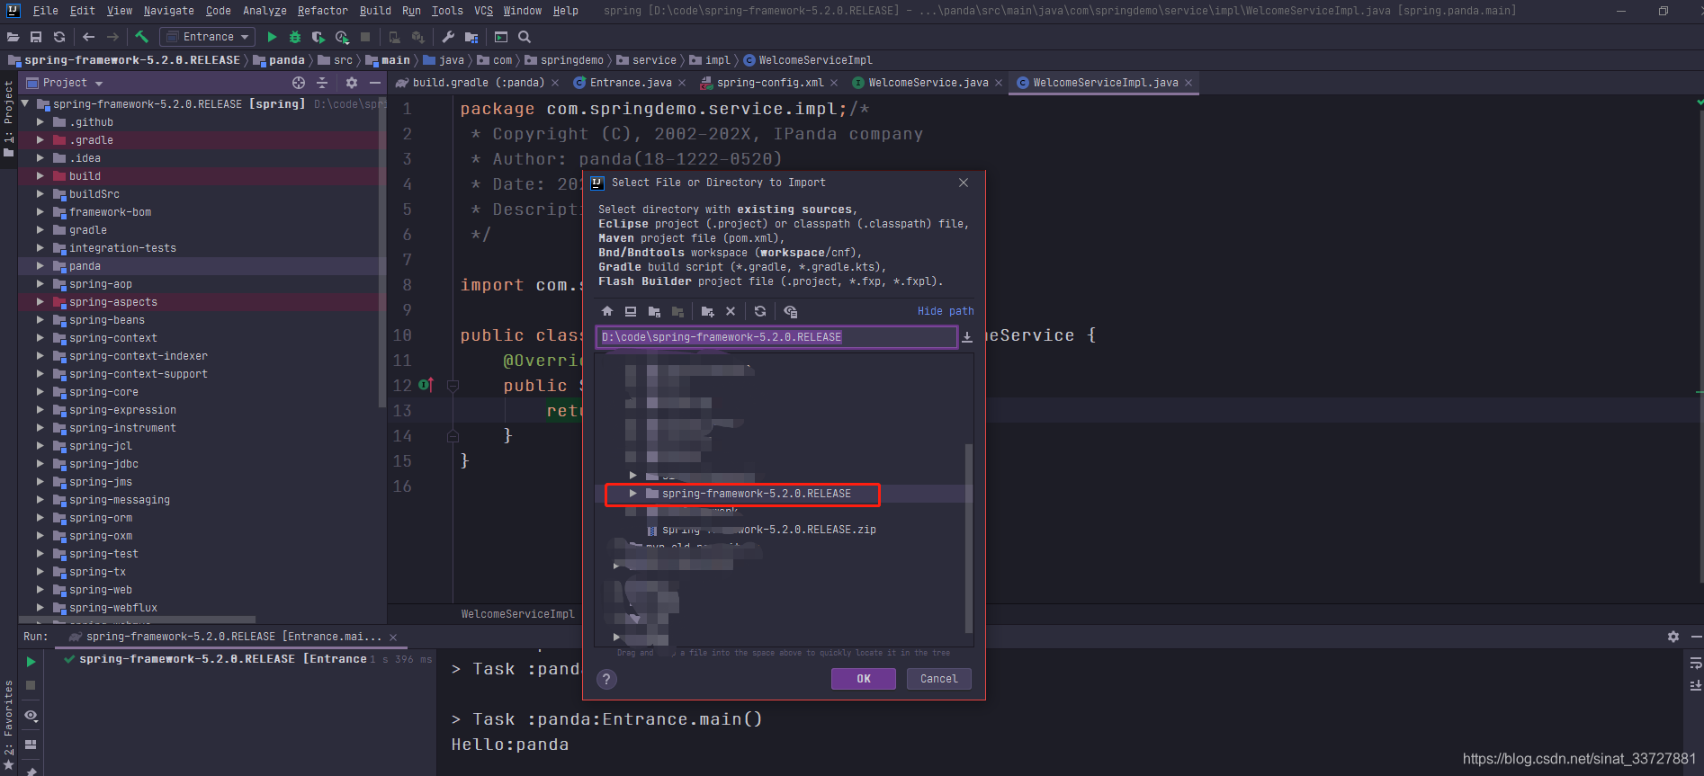Click the New Folder icon in dialog
1704x776 pixels.
pos(707,311)
